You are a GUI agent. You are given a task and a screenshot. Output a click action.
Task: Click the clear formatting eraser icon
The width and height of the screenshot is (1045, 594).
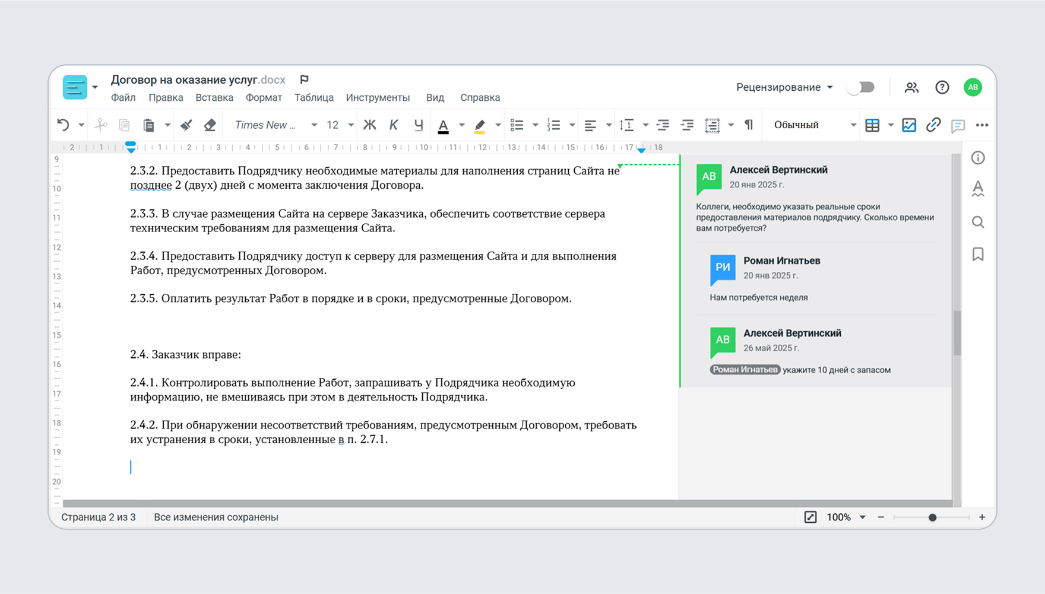pos(210,125)
